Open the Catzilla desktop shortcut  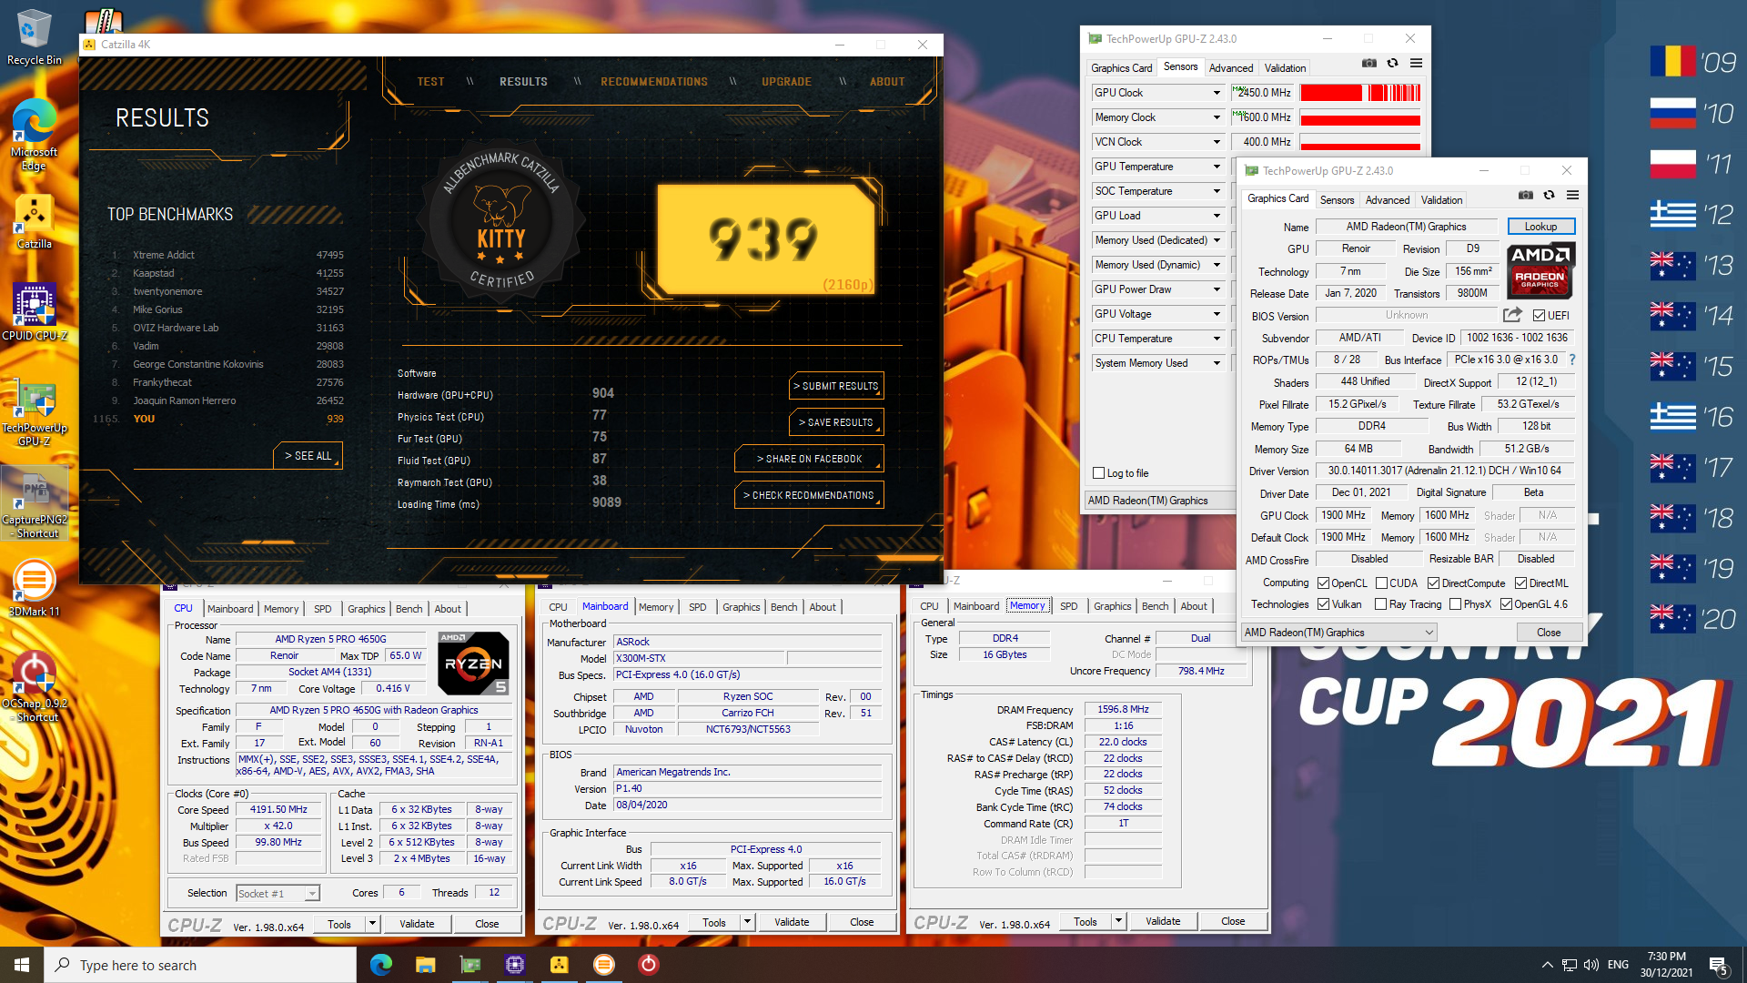click(x=34, y=221)
